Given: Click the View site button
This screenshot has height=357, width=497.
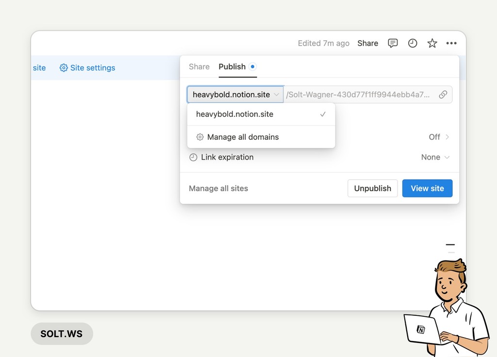Looking at the screenshot, I should click(427, 188).
